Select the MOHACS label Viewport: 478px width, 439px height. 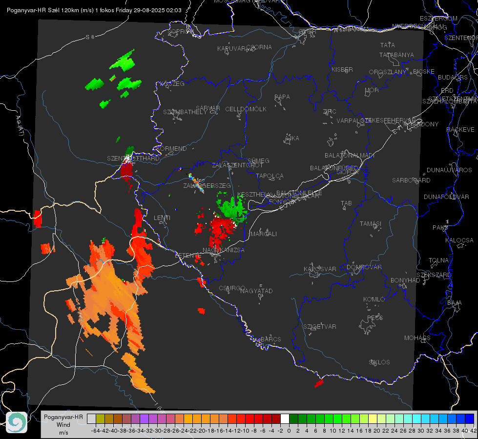click(x=417, y=338)
